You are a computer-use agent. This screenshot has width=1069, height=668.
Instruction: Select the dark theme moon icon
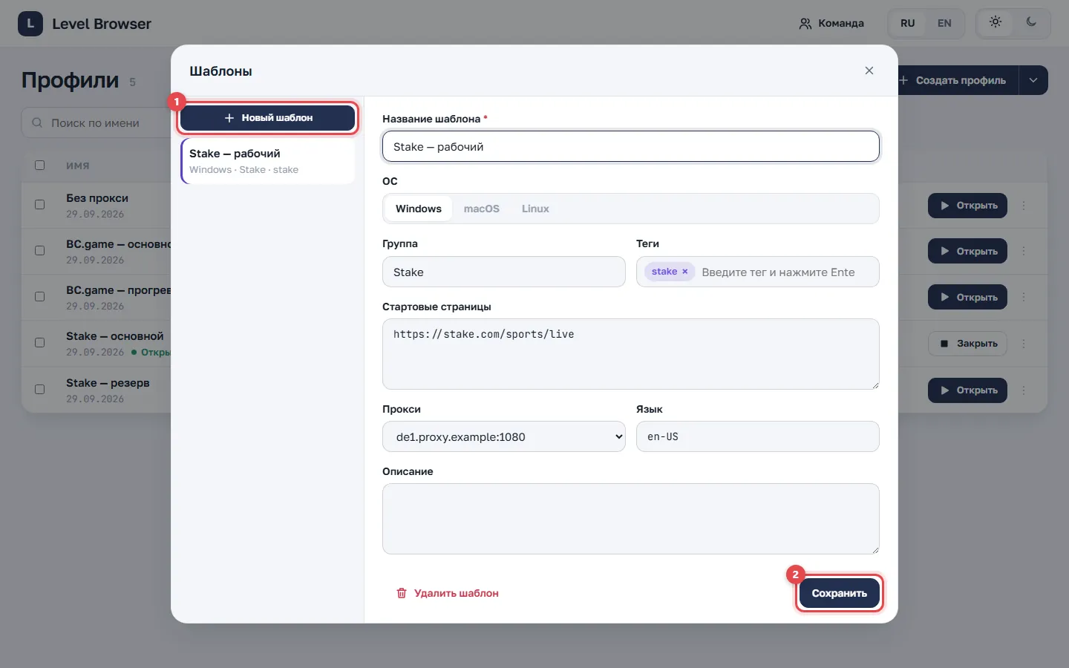coord(1031,22)
